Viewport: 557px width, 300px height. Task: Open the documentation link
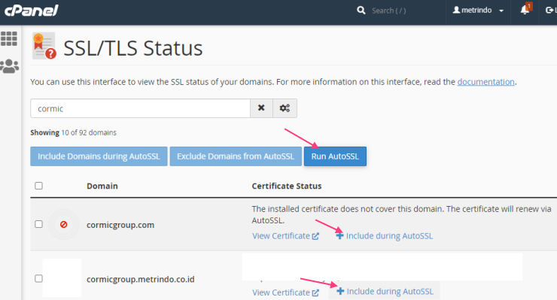(x=485, y=82)
